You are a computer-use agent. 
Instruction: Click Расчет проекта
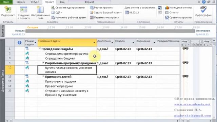pyautogui.click(x=101, y=7)
